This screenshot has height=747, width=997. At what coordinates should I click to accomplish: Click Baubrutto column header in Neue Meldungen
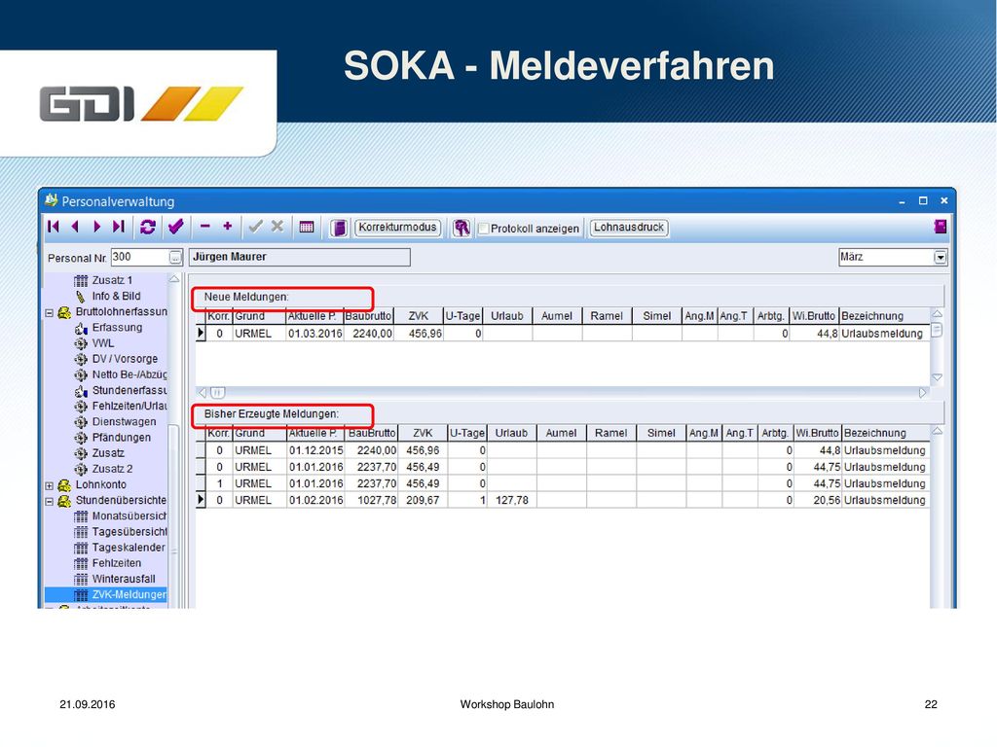[369, 316]
